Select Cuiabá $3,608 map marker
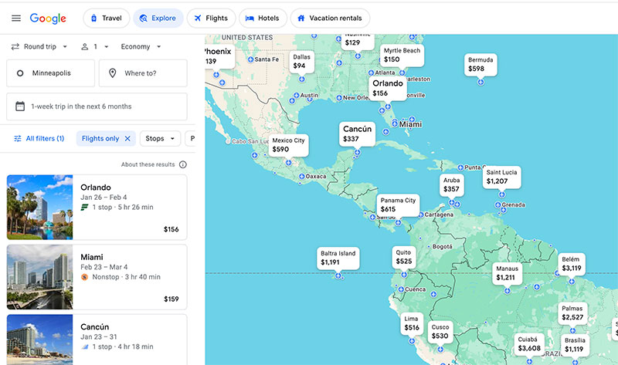This screenshot has width=618, height=365. pyautogui.click(x=529, y=343)
